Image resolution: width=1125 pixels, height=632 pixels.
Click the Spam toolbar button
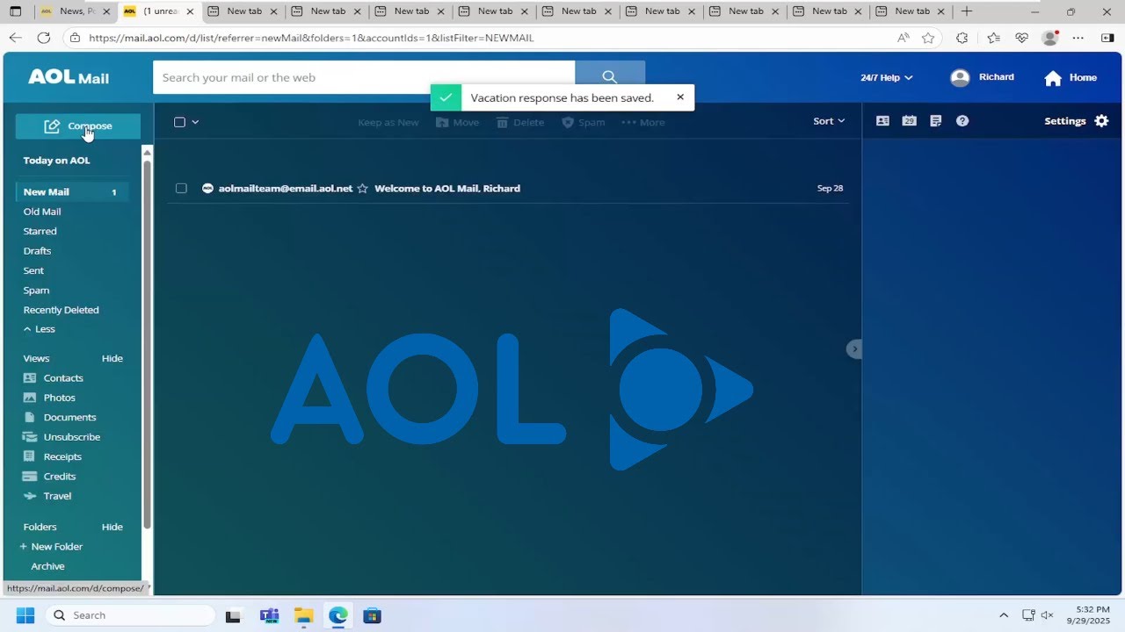pos(584,123)
